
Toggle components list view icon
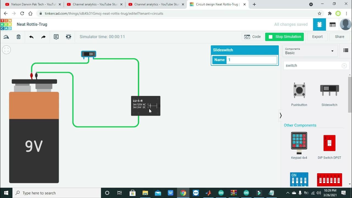[x=346, y=50]
